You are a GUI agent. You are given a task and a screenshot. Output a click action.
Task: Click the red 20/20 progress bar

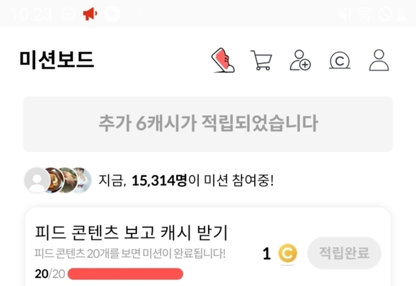coord(125,274)
